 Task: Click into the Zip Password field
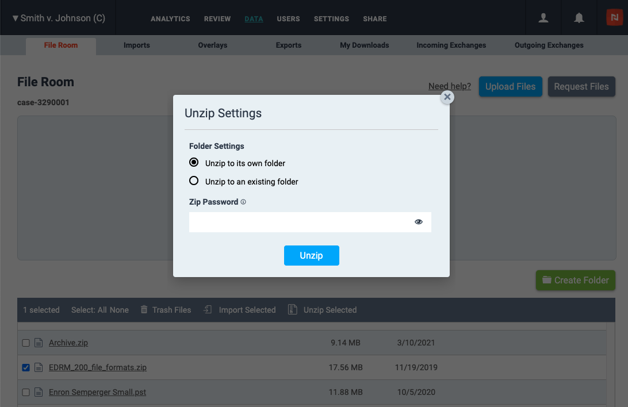tap(299, 222)
